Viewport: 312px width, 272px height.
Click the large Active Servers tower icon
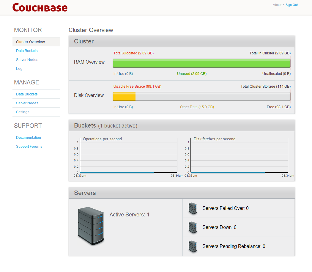[91, 226]
